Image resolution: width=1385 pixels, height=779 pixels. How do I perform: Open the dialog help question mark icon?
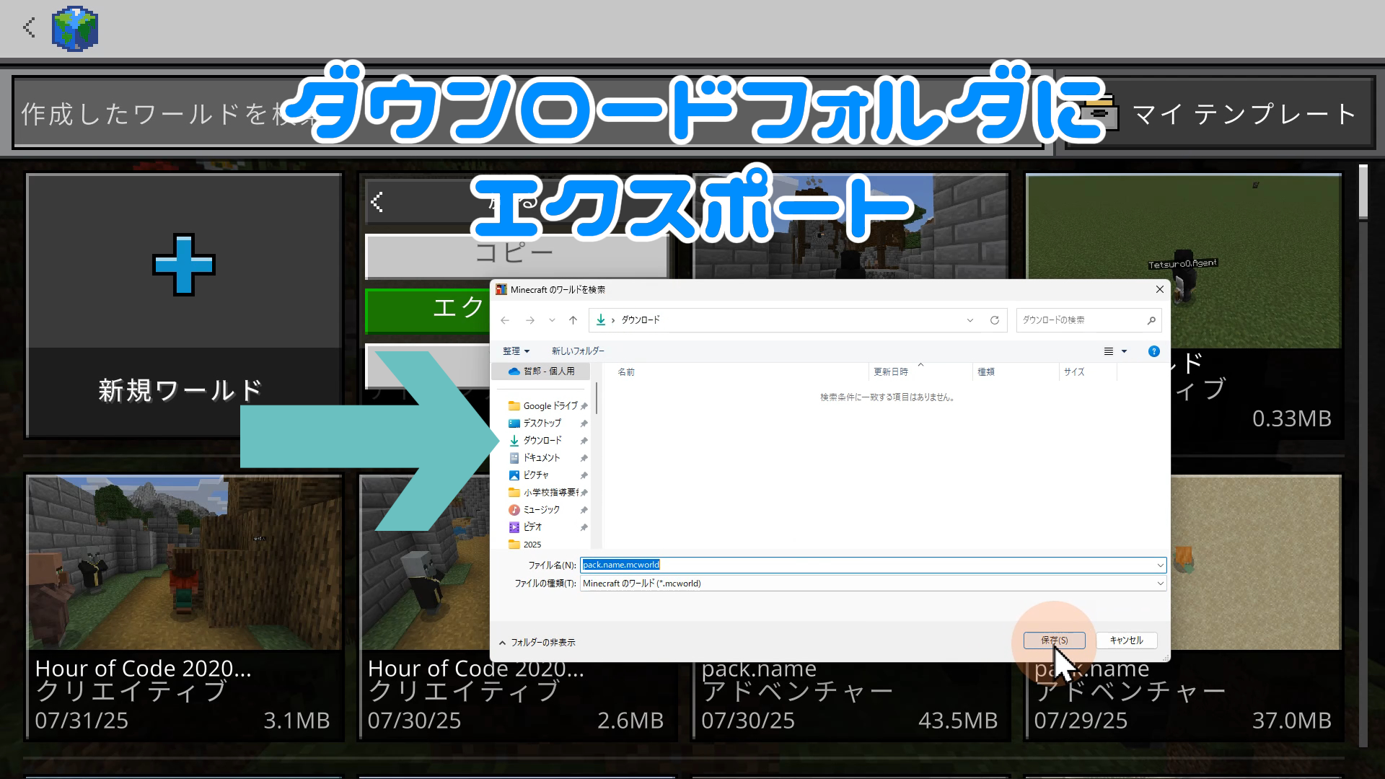pos(1153,351)
